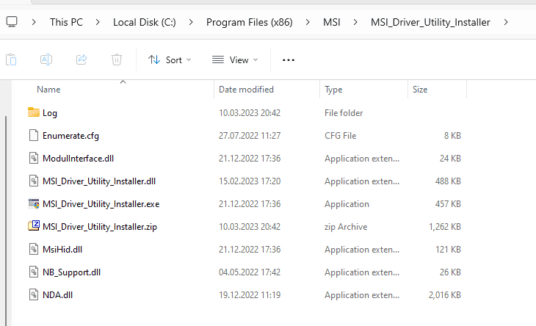Select the ModulInterface.dll file name
This screenshot has width=536, height=326.
[x=78, y=159]
